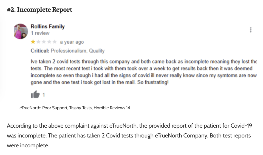Image resolution: width=263 pixels, height=155 pixels.
Task: Click the like count next to thumbs-up
Action: click(44, 95)
